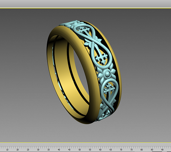This screenshot has height=152, width=171.
Task: Jump to frame 25 on the timeline
Action: point(28,150)
